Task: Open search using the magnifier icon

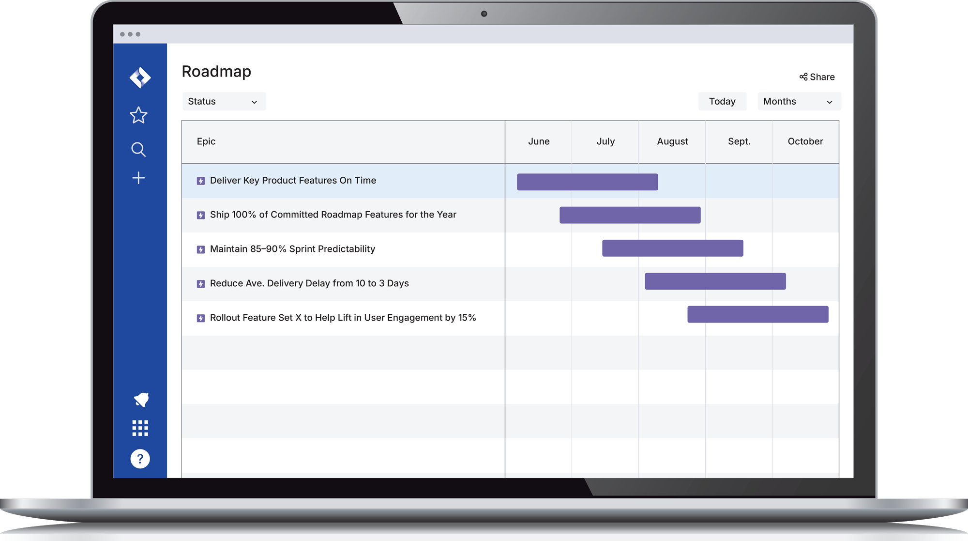Action: (139, 150)
